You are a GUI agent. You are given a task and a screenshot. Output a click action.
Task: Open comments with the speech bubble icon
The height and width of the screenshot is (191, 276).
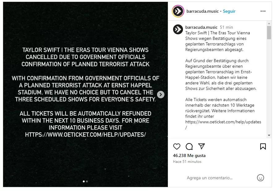point(189,146)
